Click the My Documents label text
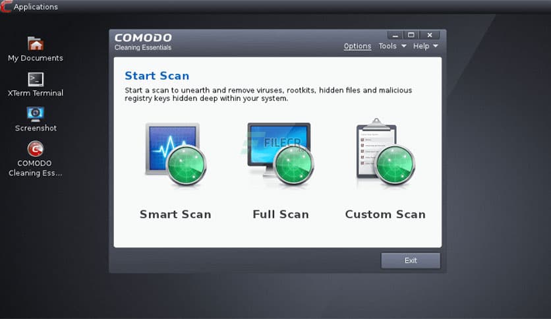The width and height of the screenshot is (551, 319). (x=36, y=58)
